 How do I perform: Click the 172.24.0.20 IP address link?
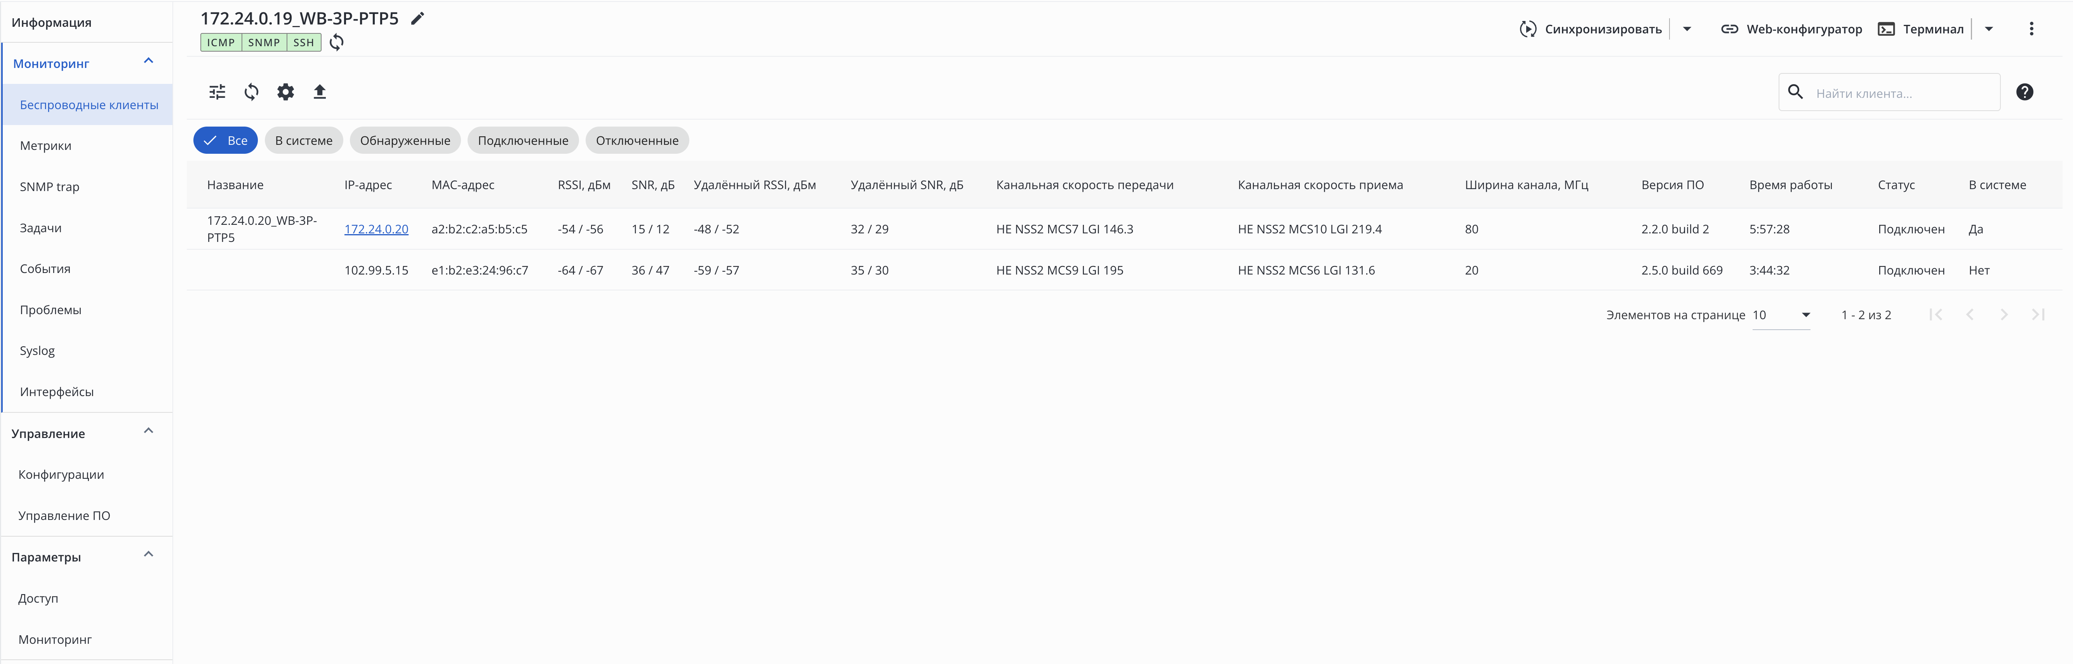(376, 229)
